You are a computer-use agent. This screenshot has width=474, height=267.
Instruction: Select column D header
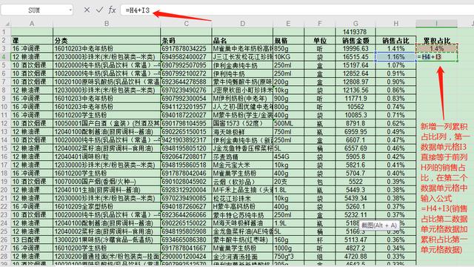coord(242,23)
